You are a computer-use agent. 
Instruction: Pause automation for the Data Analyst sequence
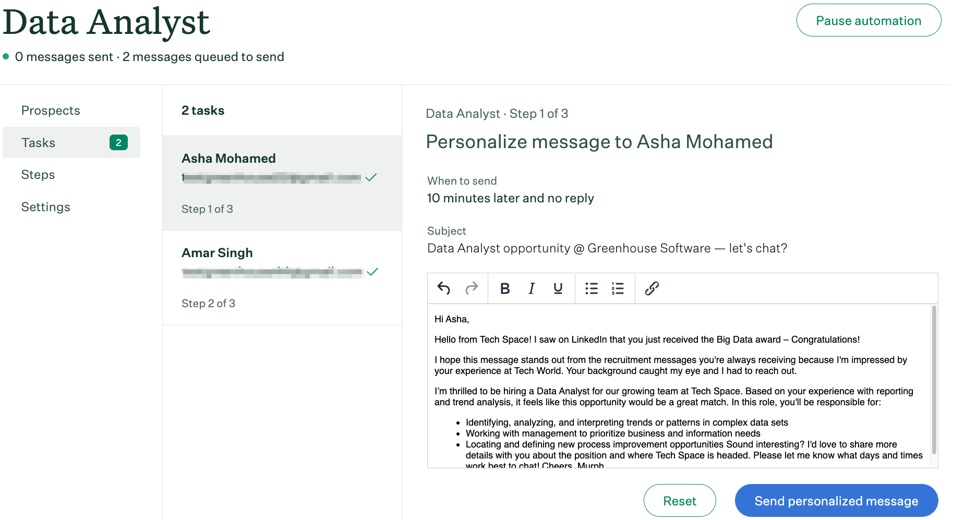click(x=868, y=20)
